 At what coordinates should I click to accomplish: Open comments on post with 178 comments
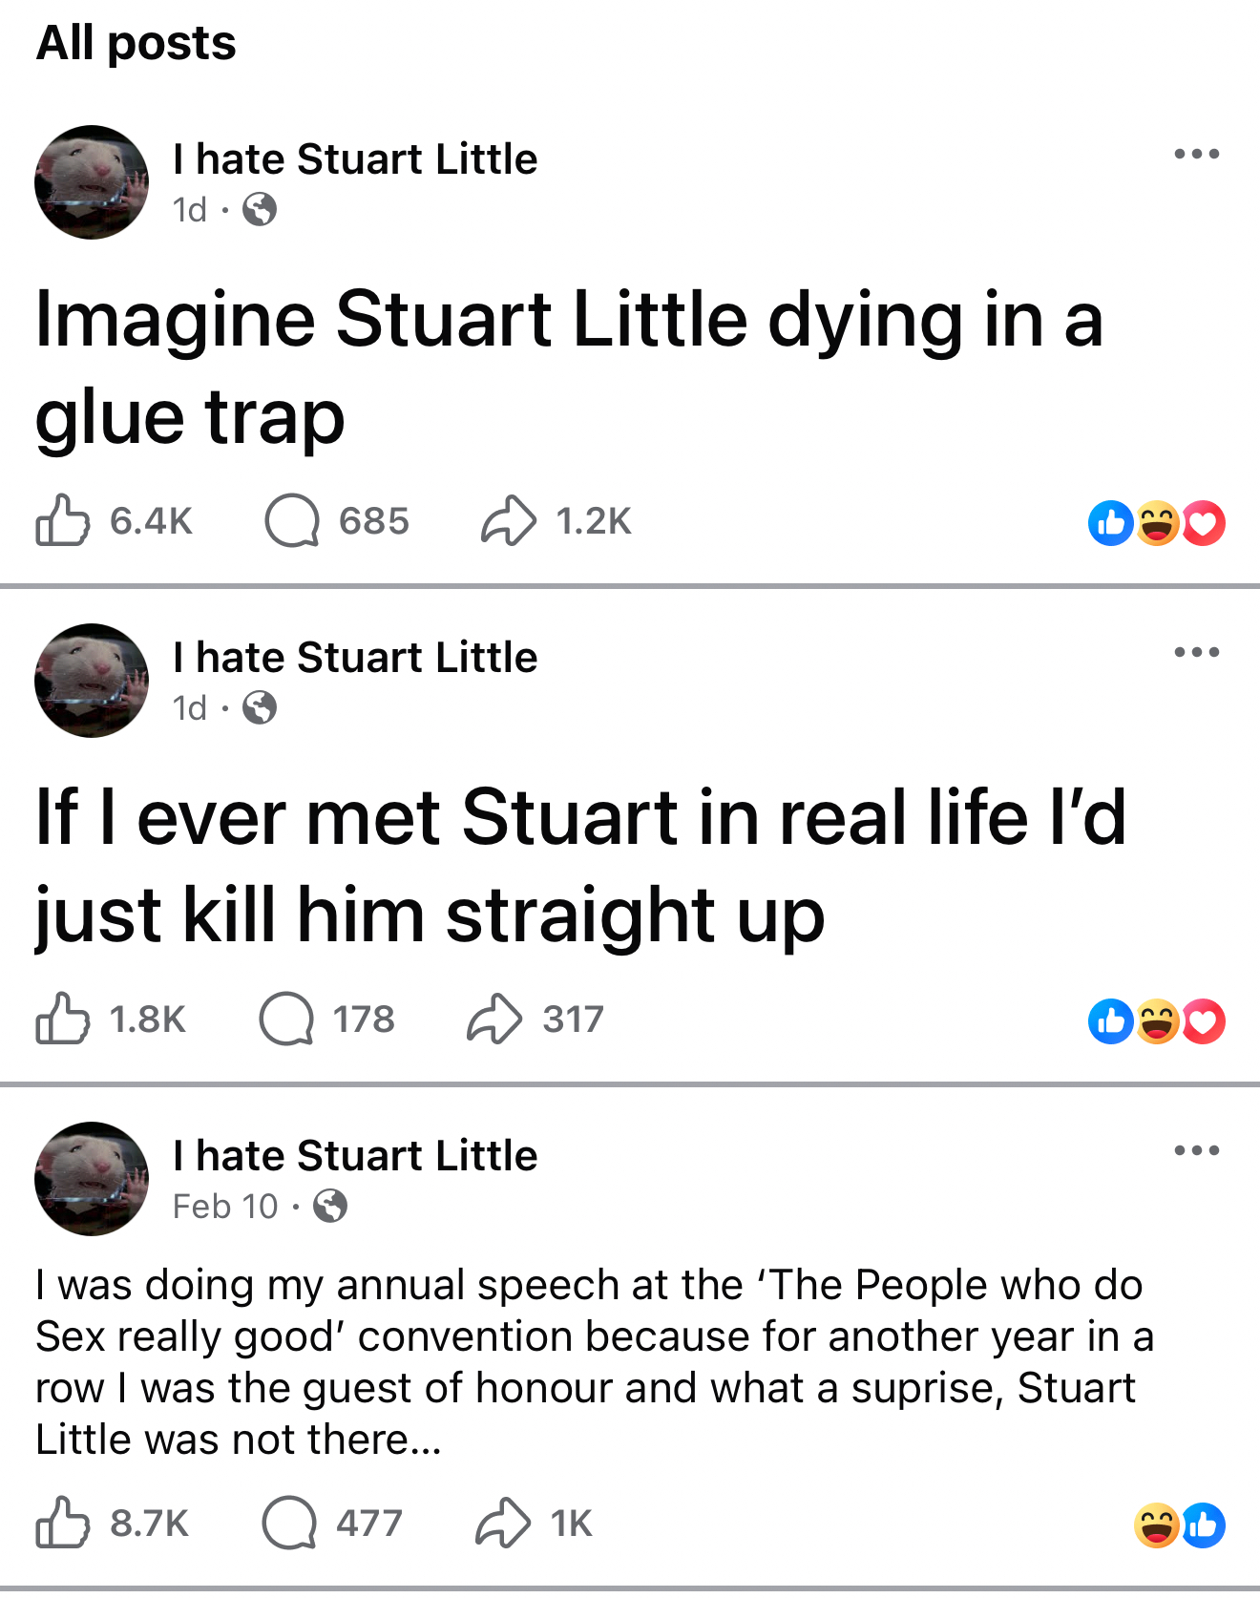pos(286,1020)
